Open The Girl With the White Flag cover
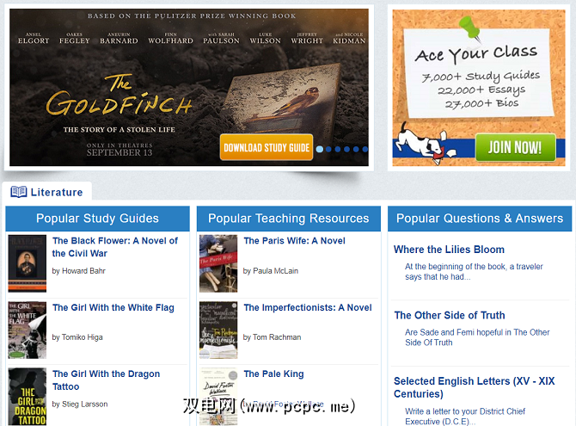576x426 pixels. tap(28, 330)
